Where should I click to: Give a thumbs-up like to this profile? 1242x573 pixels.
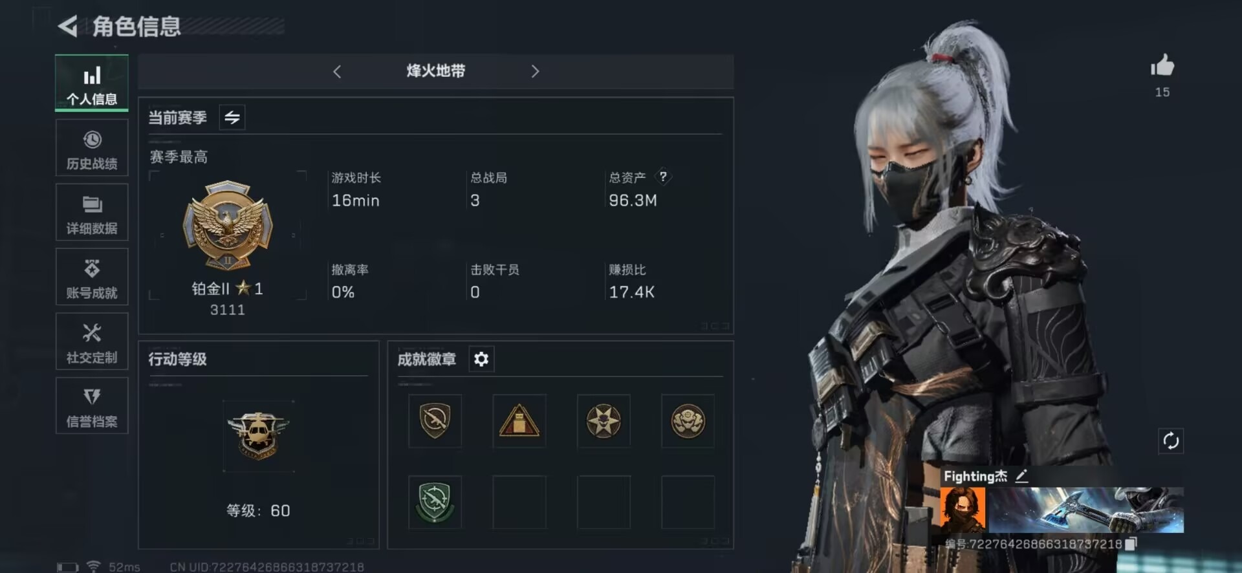click(1162, 65)
